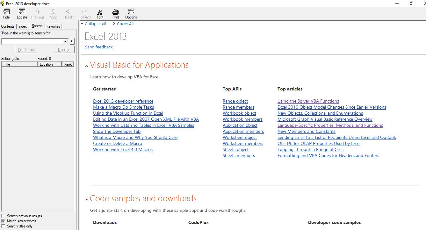Open Make a Macro Do Simple Tasks

[123, 107]
